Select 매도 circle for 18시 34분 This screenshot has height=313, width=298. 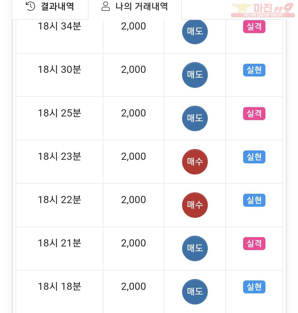click(195, 31)
